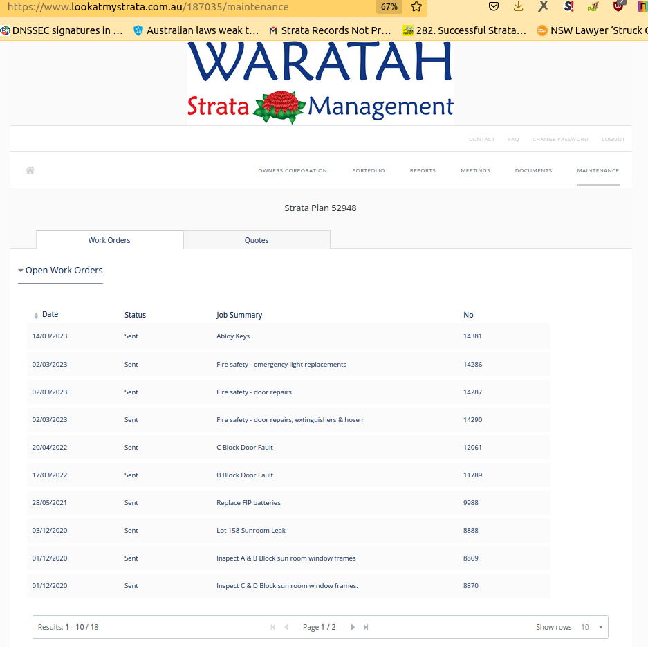Go to the next results page

pos(353,627)
